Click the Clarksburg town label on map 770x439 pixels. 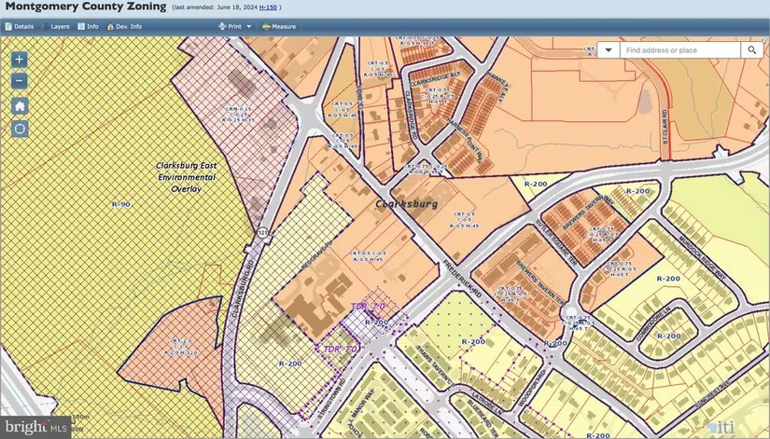(x=406, y=202)
